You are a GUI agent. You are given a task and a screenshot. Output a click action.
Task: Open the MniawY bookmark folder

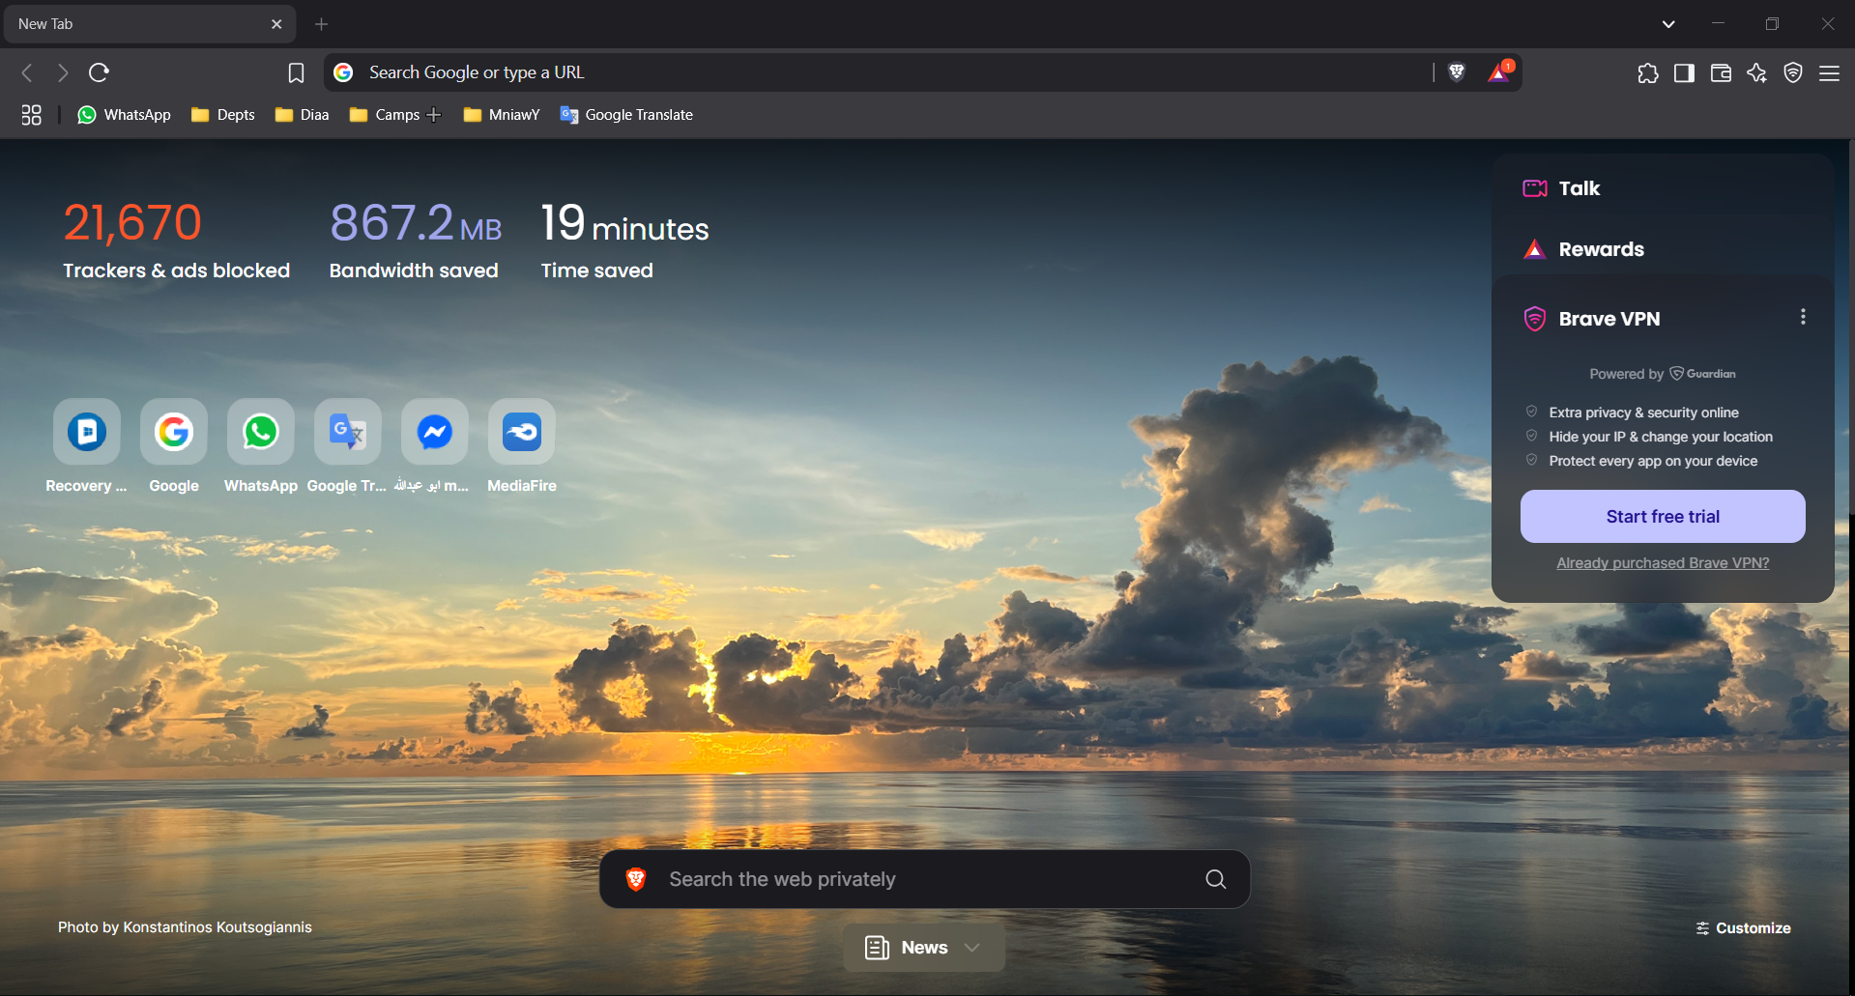tap(502, 115)
